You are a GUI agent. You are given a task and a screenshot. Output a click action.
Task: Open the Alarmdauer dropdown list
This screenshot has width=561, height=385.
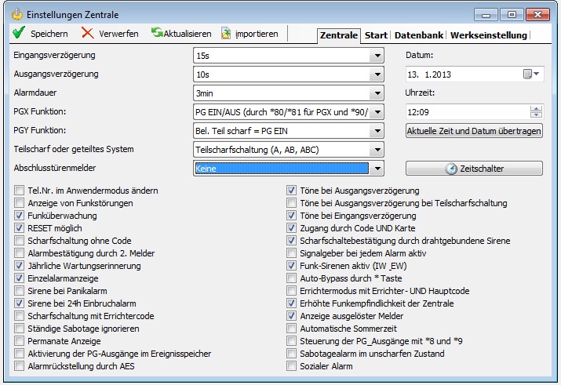click(x=377, y=93)
